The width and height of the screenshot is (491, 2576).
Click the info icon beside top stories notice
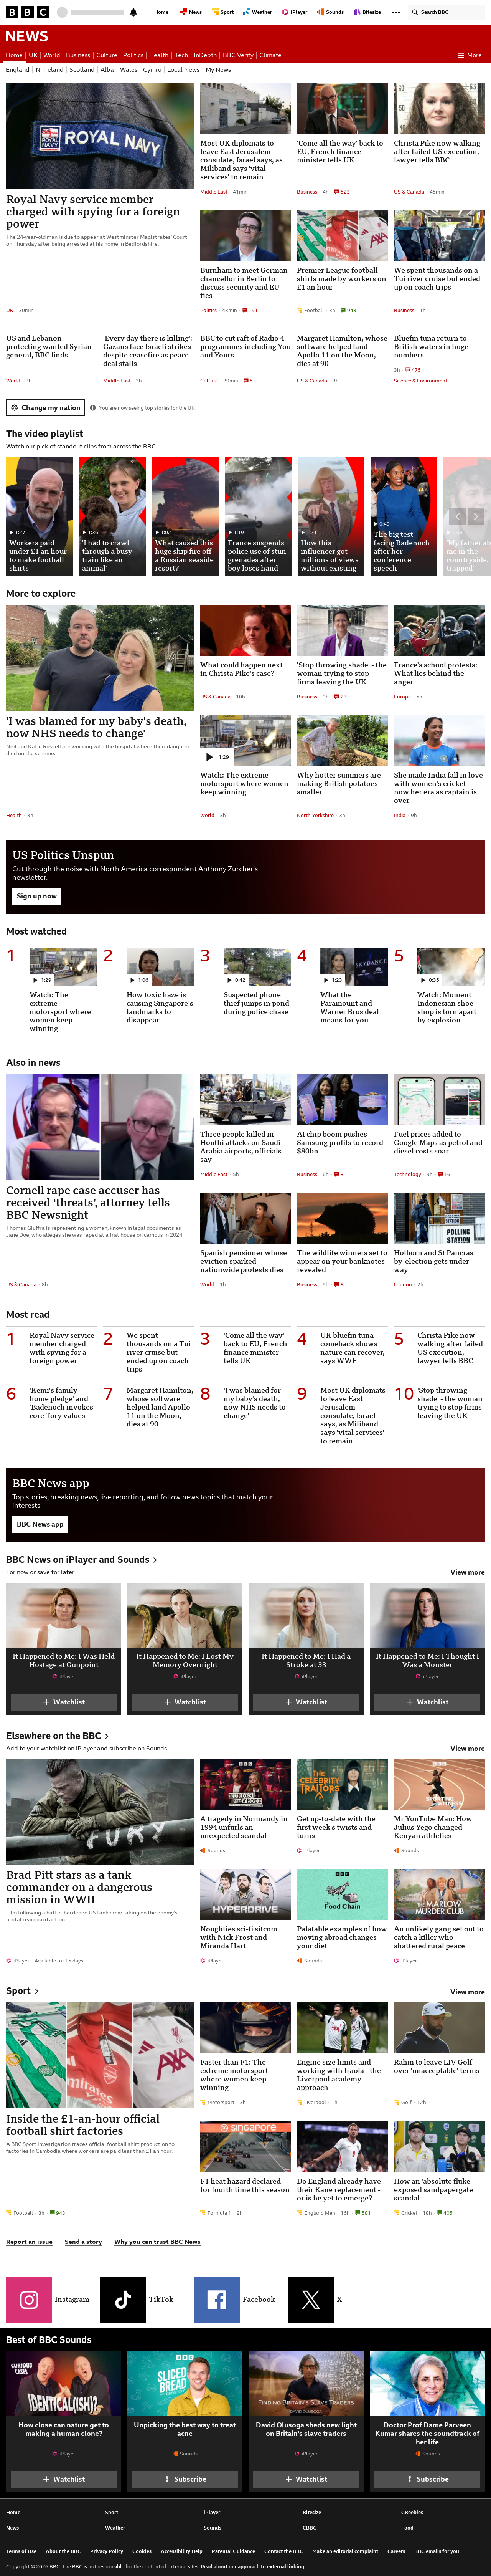pyautogui.click(x=93, y=408)
